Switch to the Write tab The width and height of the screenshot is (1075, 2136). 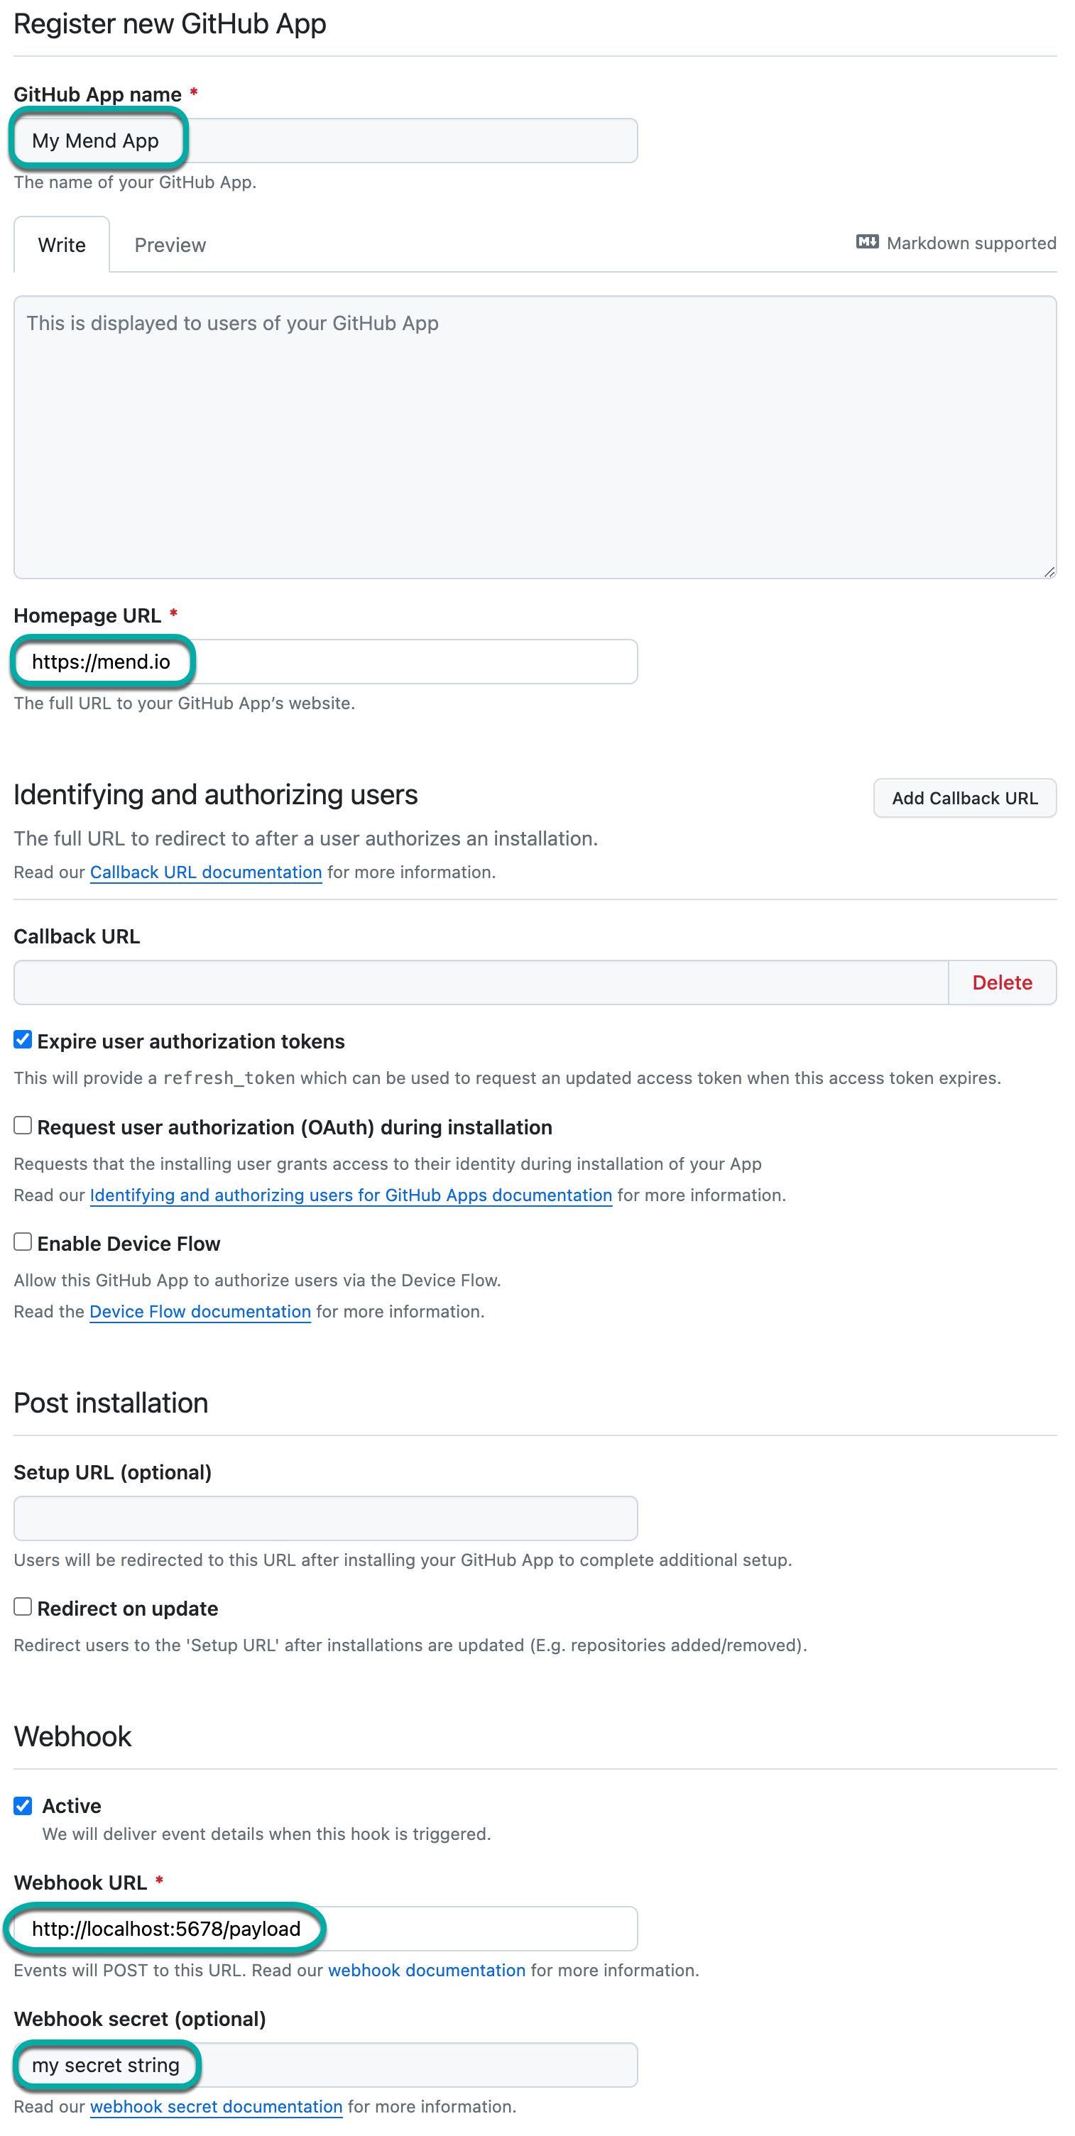(61, 245)
